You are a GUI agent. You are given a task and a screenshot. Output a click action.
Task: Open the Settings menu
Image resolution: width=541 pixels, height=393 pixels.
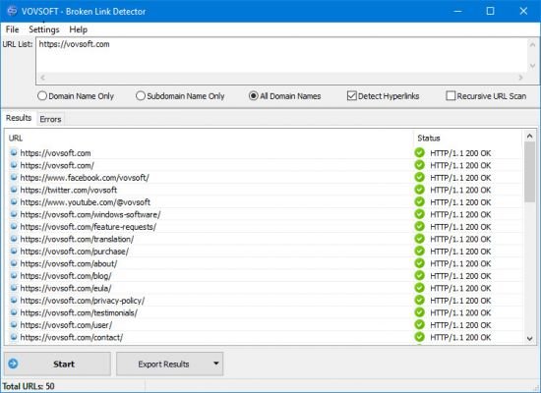[44, 29]
